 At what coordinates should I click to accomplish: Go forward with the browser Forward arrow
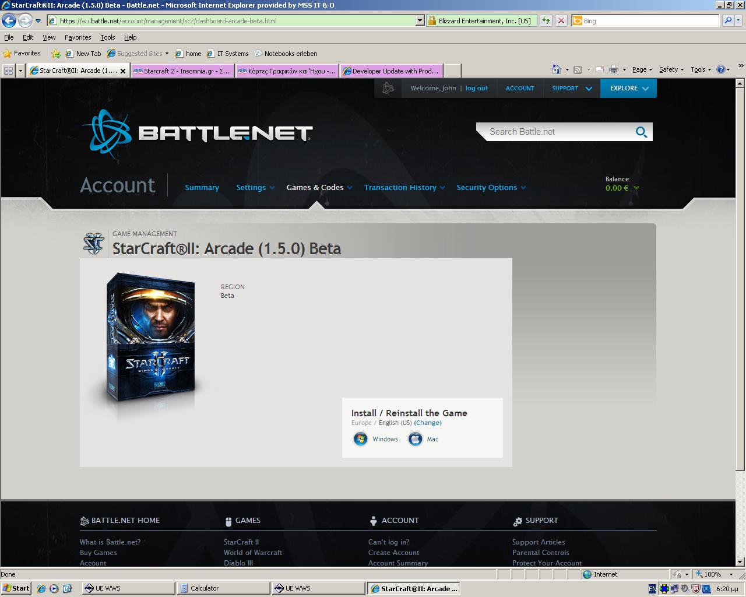pos(25,21)
